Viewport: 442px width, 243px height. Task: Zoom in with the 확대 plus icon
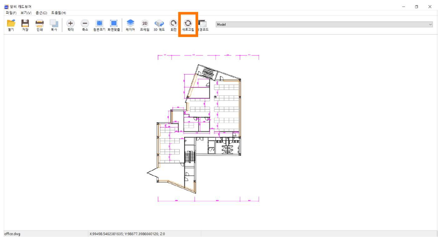[70, 25]
